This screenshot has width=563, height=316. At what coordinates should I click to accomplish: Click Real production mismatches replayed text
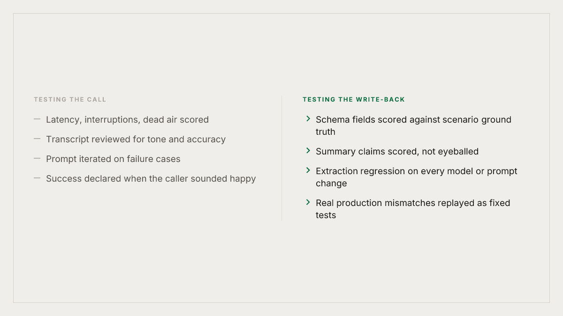tap(413, 209)
